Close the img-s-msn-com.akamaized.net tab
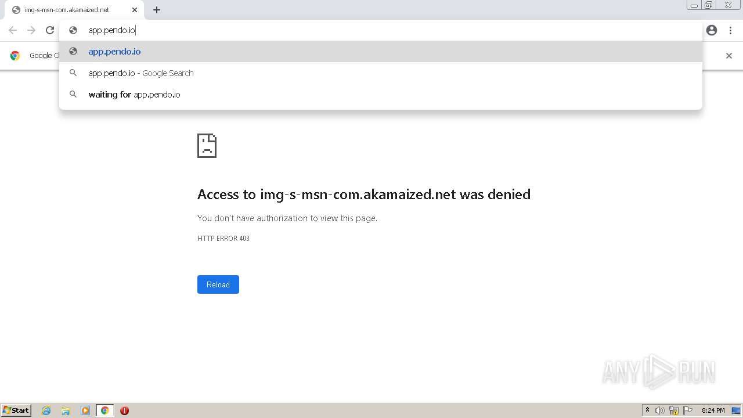 pos(135,10)
